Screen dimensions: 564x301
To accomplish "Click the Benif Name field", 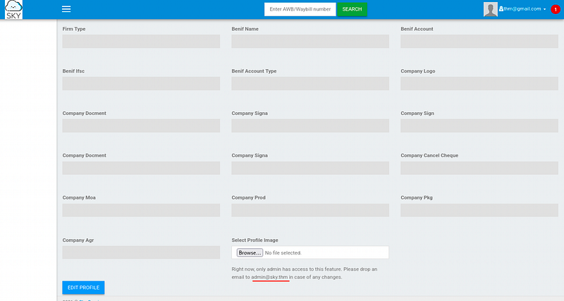I will point(310,42).
